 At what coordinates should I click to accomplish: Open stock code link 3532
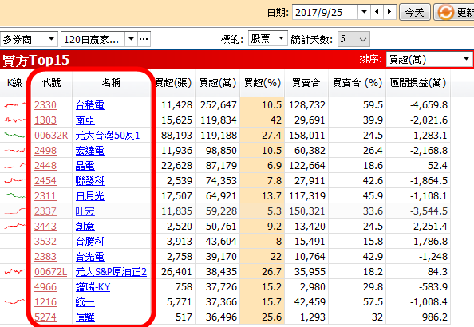[45, 242]
